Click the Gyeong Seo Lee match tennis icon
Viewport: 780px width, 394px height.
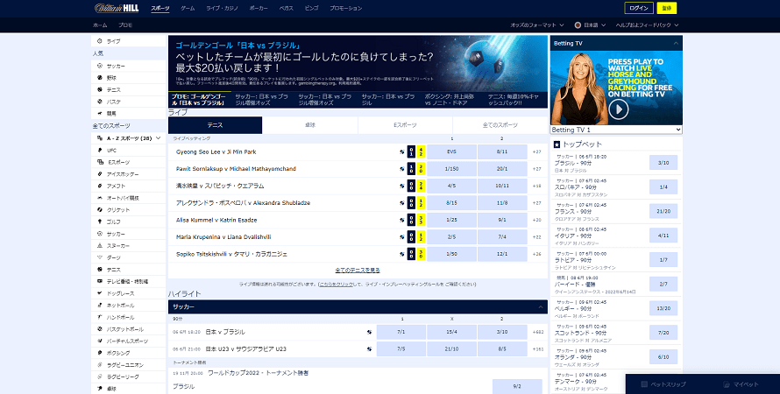(x=402, y=152)
